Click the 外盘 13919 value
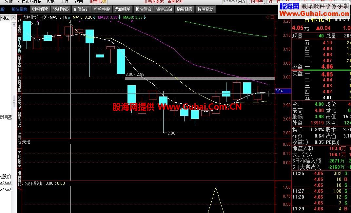 tap(317, 123)
